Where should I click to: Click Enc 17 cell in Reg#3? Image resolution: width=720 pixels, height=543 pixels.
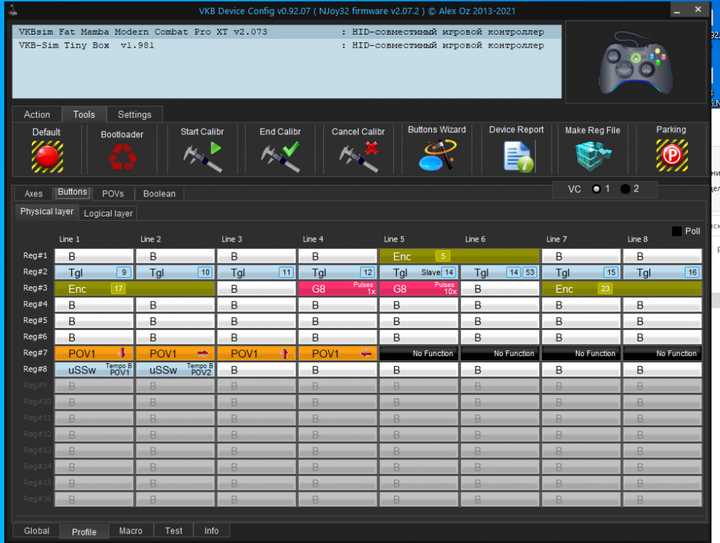[135, 289]
